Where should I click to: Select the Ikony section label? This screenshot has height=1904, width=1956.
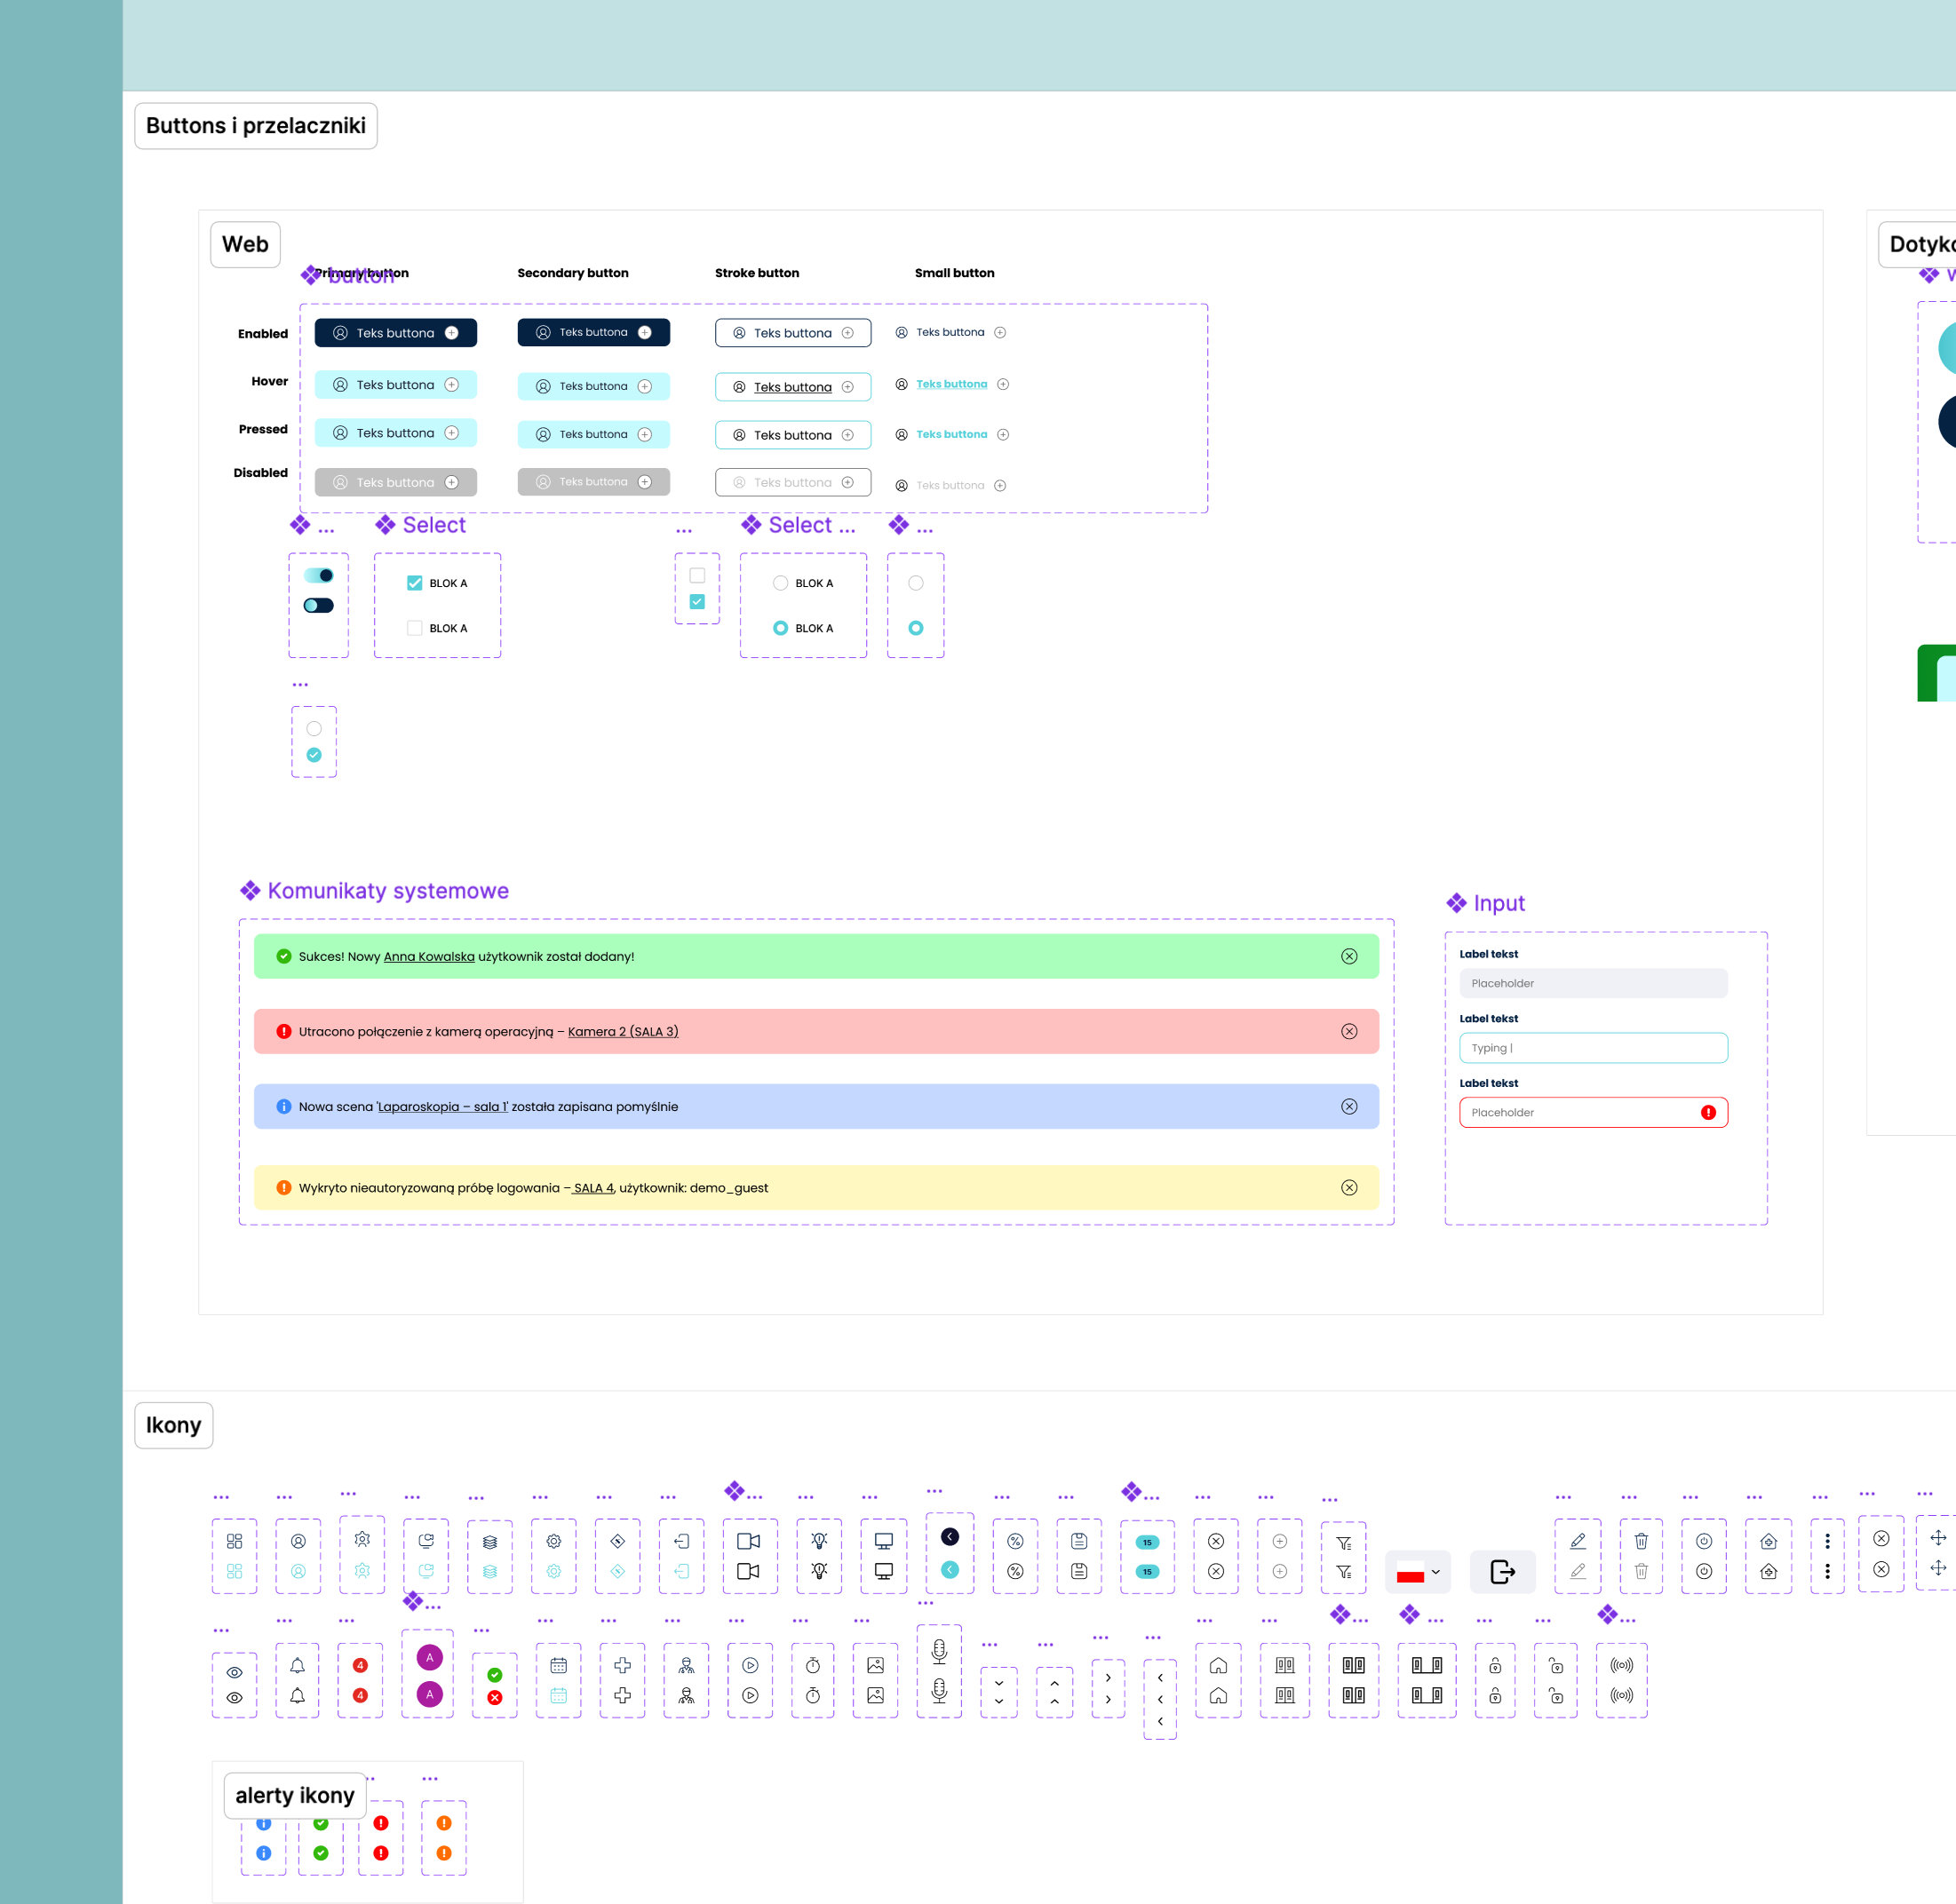(x=174, y=1425)
